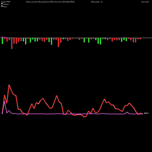This screenshot has width=152, height=152.
Task: Click the Price legend color marker
Action: tap(2, 6)
